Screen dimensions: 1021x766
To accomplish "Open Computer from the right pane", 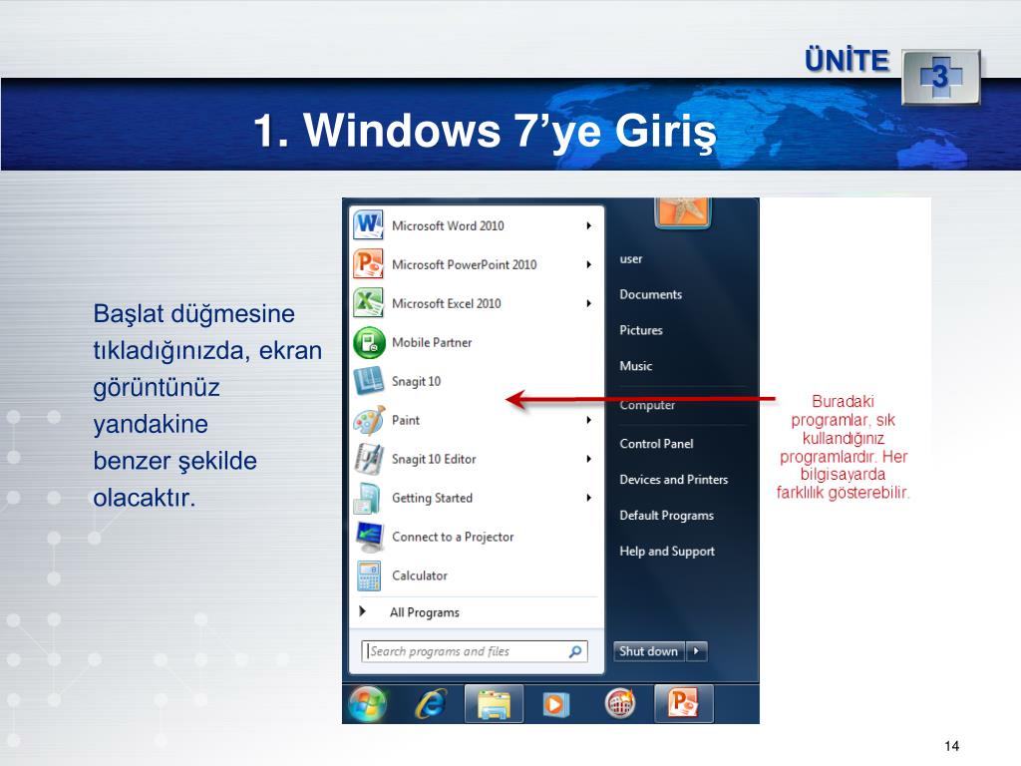I will pos(647,405).
